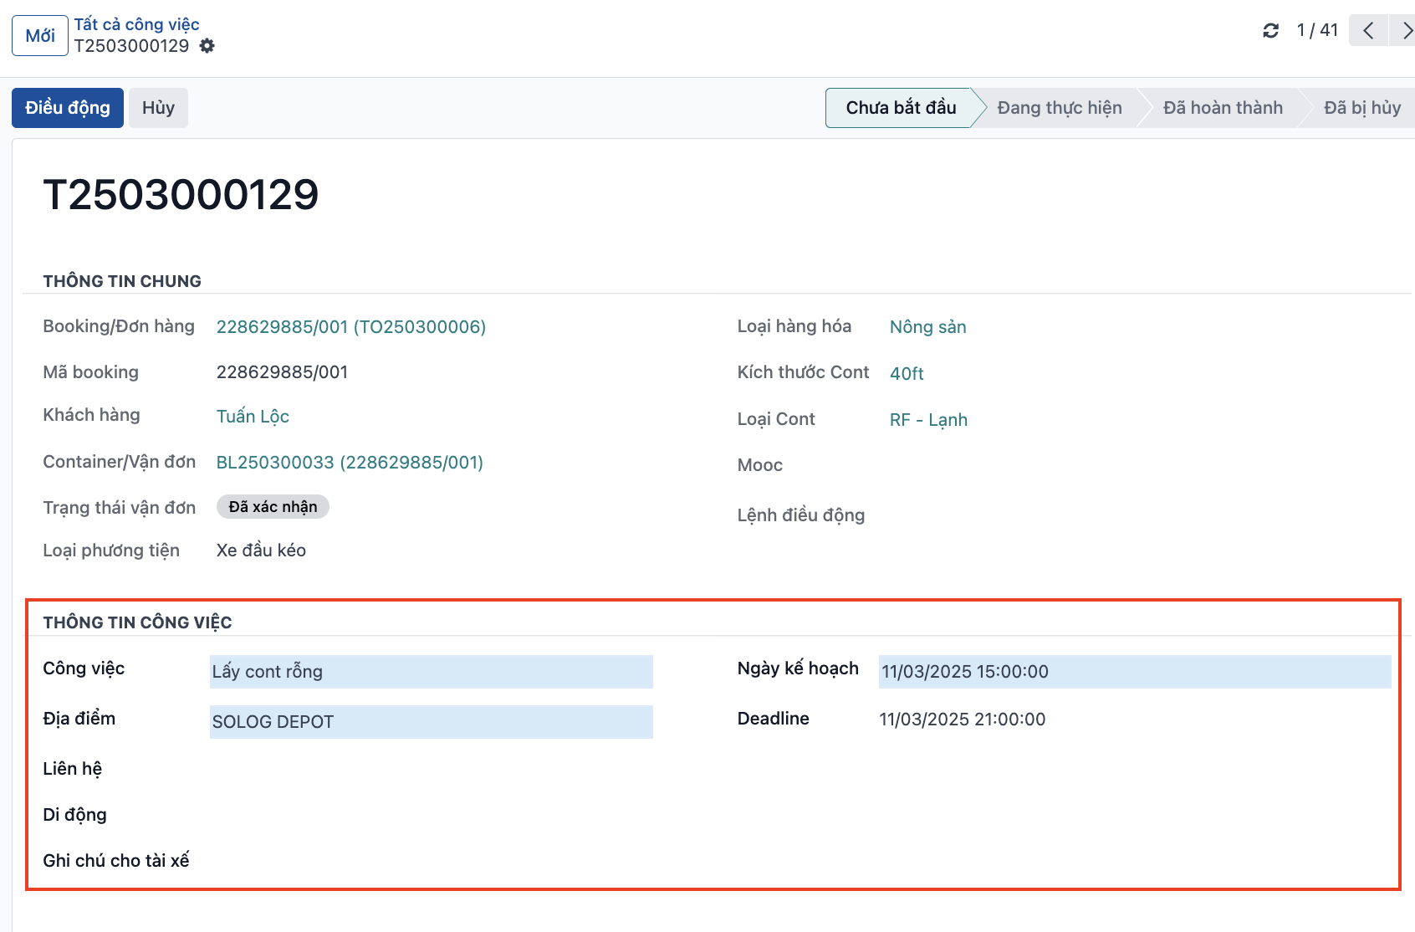1415x932 pixels.
Task: Select the Đang thực hiện status
Action: pyautogui.click(x=1060, y=108)
